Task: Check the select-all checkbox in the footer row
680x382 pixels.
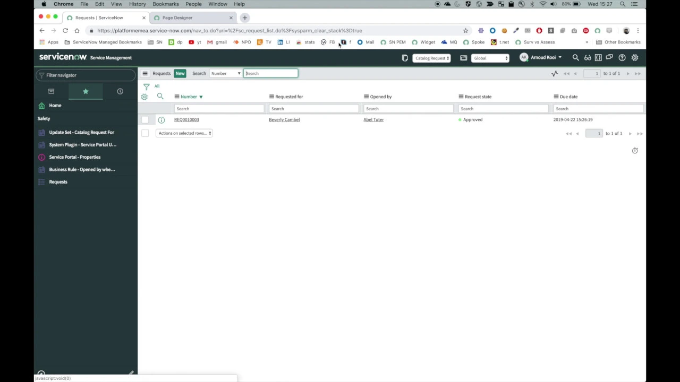Action: 145,133
